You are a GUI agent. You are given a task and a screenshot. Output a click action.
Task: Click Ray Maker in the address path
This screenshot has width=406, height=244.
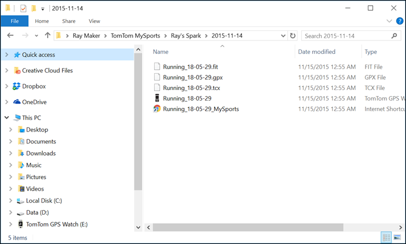click(86, 36)
